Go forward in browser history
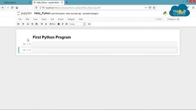 (x=8, y=8)
